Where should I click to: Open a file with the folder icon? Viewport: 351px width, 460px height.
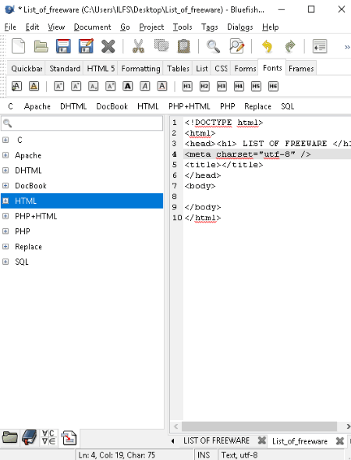click(41, 46)
